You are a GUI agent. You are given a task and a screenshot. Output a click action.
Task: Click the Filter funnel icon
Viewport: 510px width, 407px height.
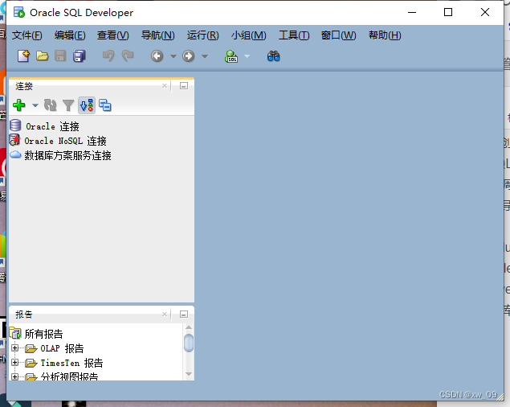68,105
